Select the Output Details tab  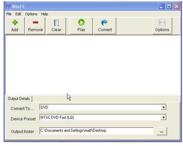coord(19,99)
